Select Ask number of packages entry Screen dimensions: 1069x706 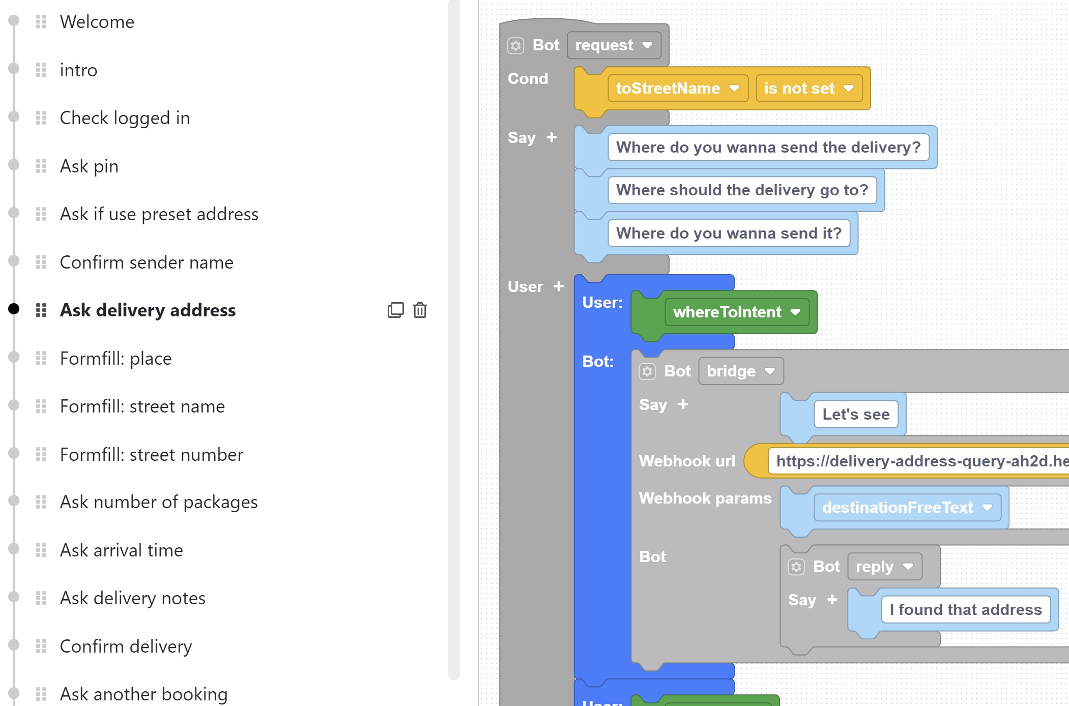tap(158, 502)
